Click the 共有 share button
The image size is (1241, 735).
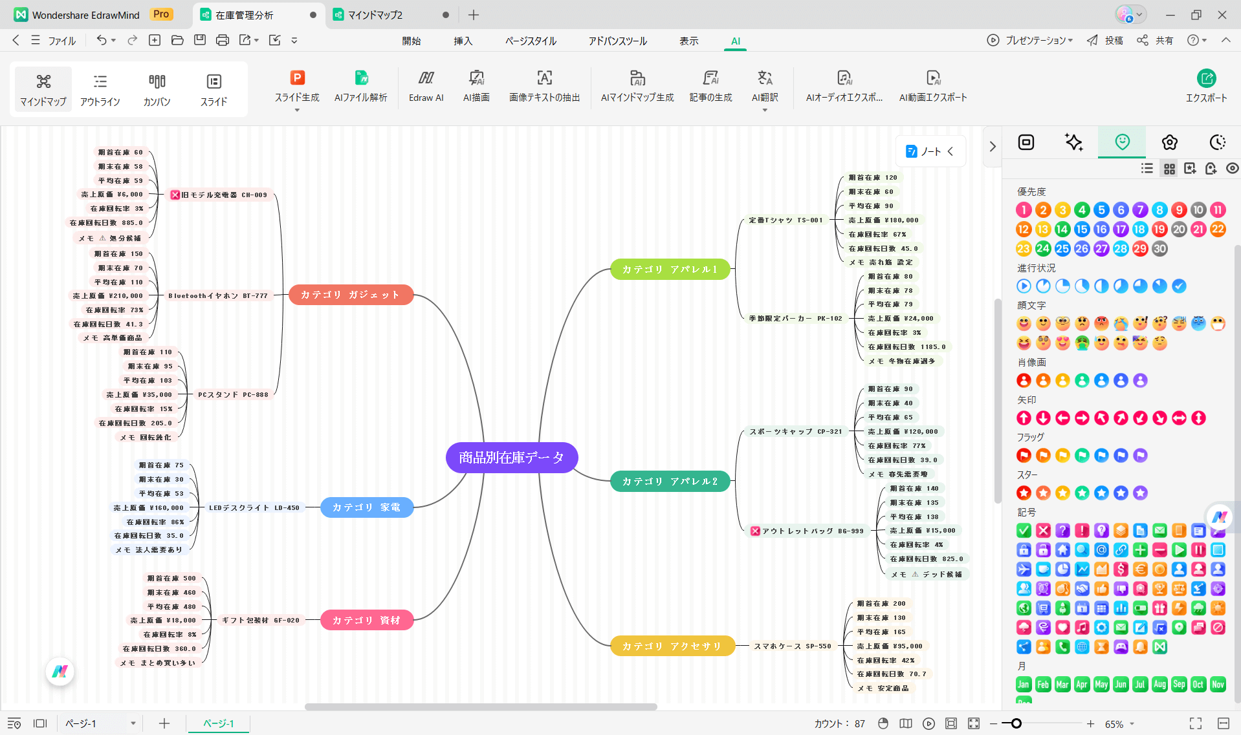tap(1156, 40)
